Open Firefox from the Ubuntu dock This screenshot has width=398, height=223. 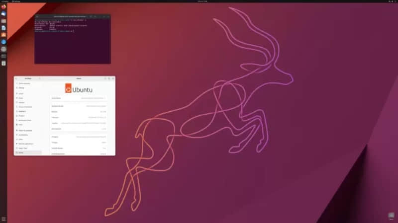[3, 7]
